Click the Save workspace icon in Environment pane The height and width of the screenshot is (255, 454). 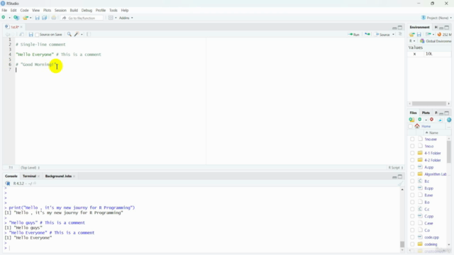[419, 35]
